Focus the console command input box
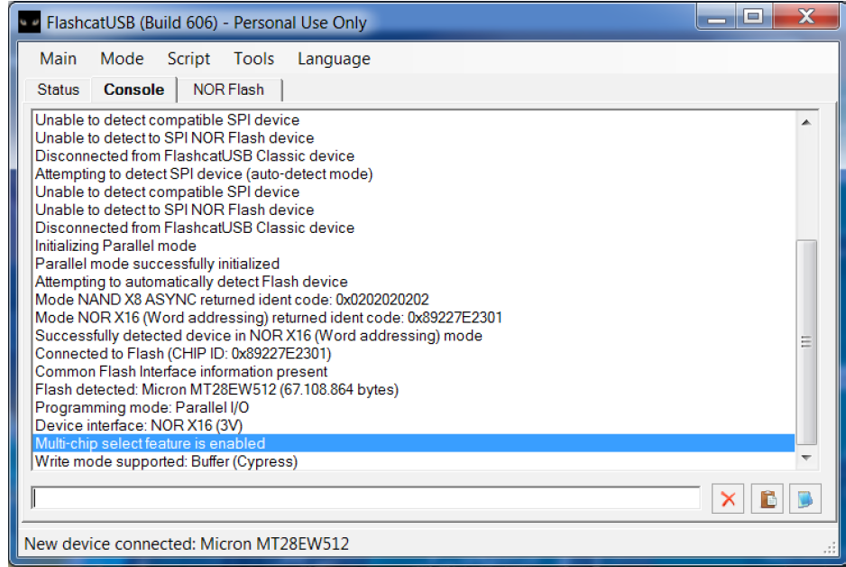 tap(366, 497)
